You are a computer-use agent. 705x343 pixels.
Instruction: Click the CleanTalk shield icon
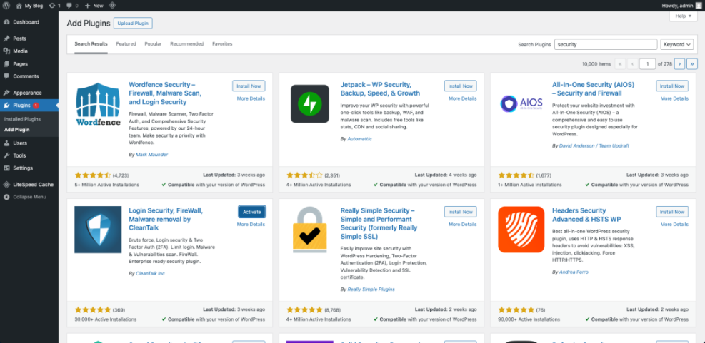tap(98, 230)
